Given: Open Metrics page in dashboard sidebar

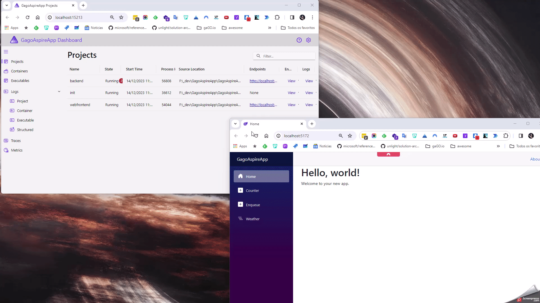Looking at the screenshot, I should point(17,150).
